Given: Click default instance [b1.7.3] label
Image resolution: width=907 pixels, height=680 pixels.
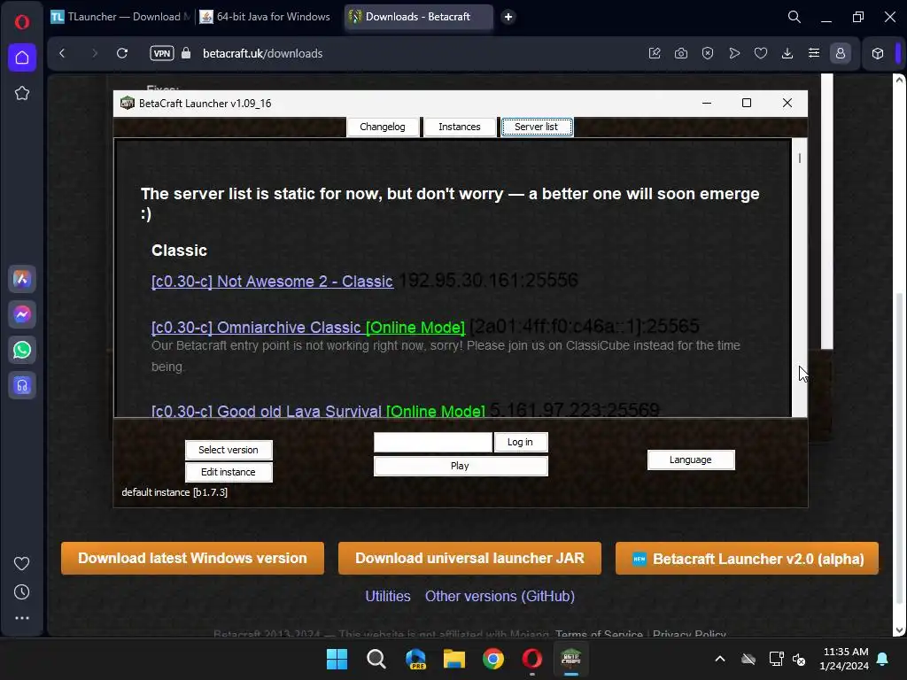Looking at the screenshot, I should tap(174, 492).
